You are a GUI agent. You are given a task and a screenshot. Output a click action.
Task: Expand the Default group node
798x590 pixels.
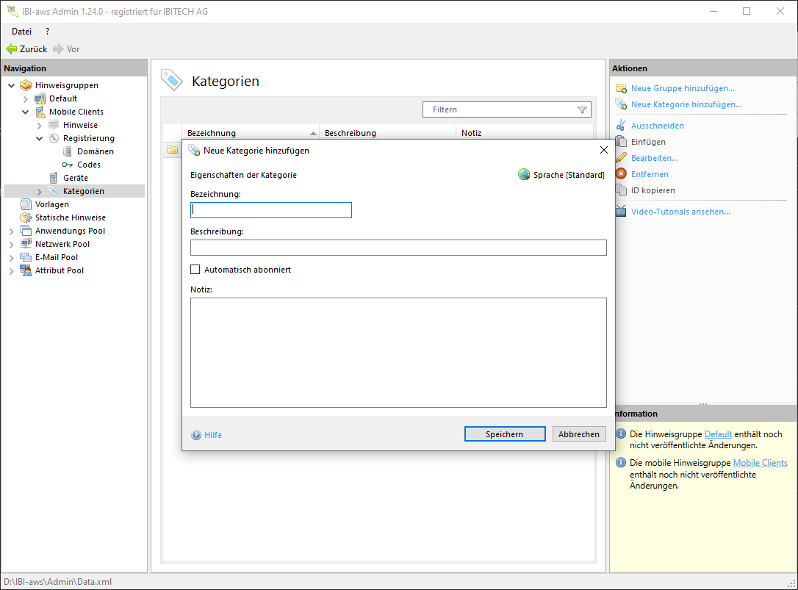coord(26,98)
